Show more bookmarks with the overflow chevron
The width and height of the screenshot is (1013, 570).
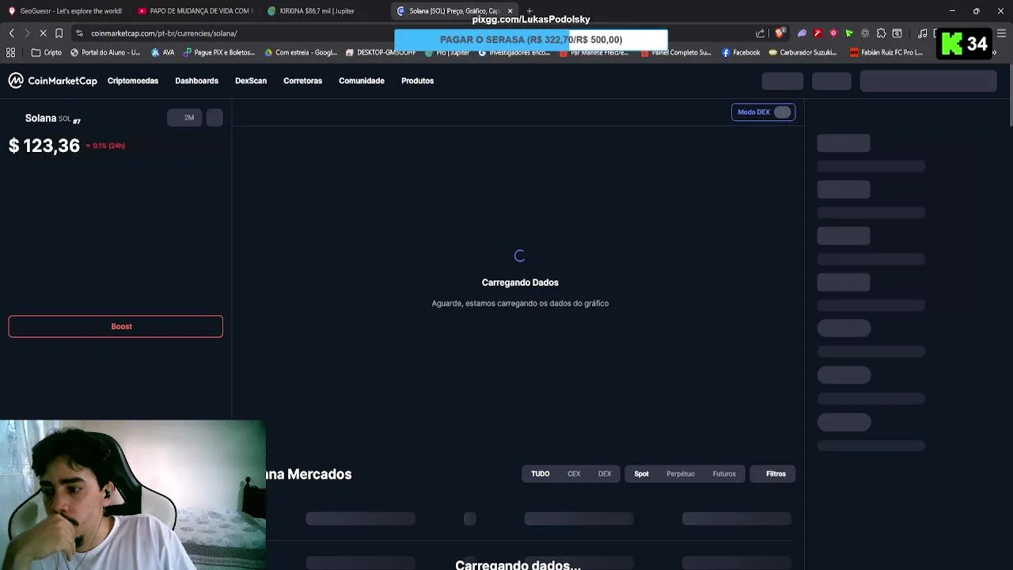[x=994, y=52]
